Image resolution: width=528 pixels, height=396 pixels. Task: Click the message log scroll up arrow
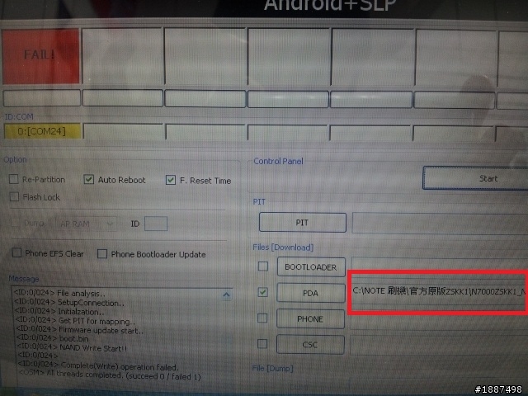(x=226, y=295)
